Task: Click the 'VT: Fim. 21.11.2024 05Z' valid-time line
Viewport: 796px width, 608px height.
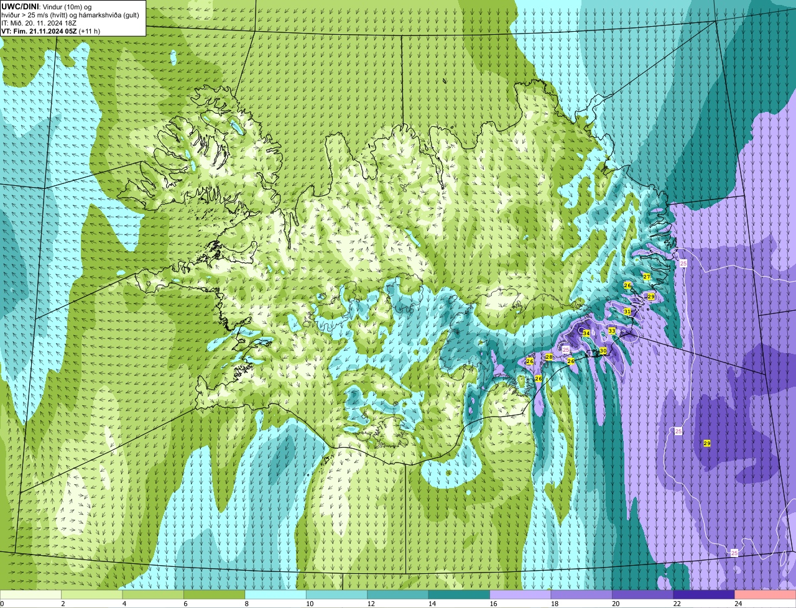Action: (51, 31)
